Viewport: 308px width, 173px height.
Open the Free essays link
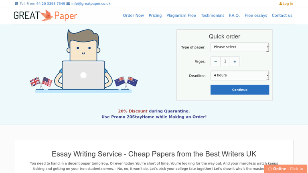point(256,16)
